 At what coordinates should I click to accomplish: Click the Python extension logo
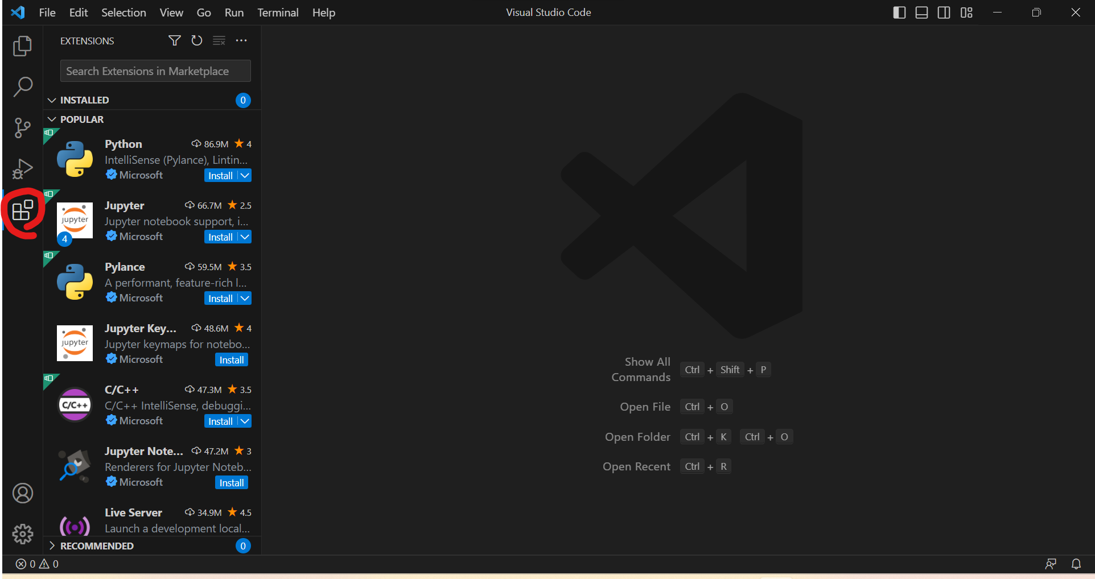[75, 159]
